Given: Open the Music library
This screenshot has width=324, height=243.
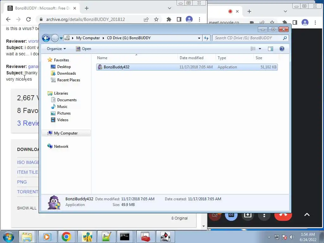Looking at the screenshot, I should pos(62,106).
